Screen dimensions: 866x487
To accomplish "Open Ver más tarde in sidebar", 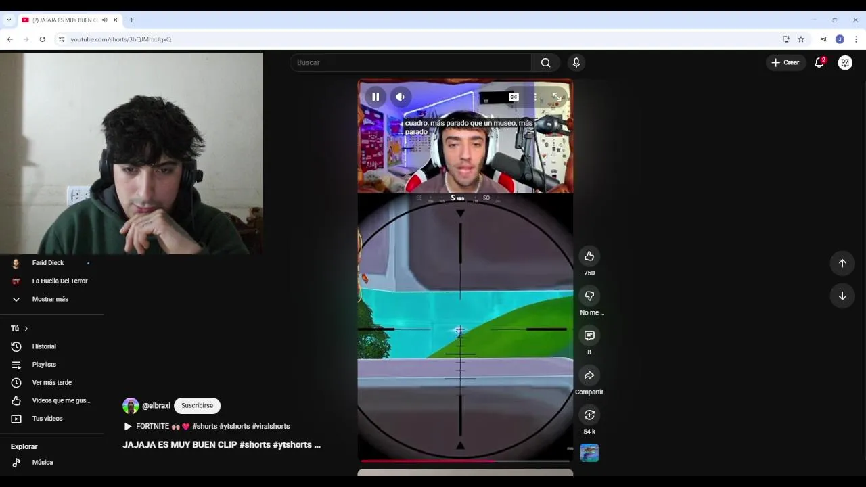I will coord(51,382).
